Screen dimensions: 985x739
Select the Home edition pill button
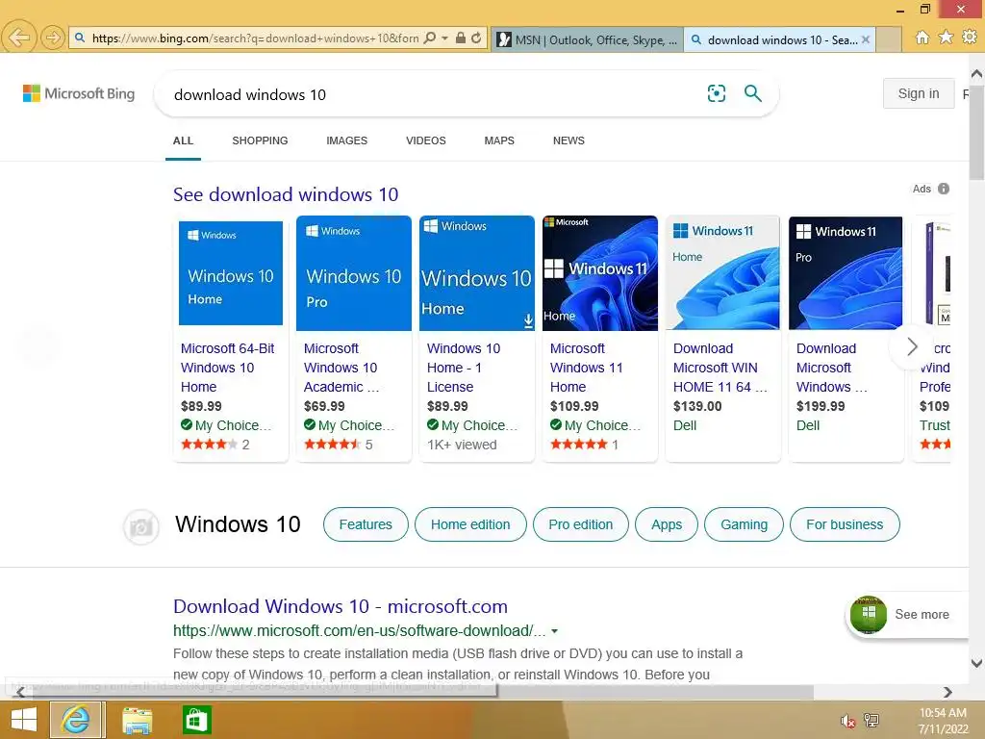[x=470, y=524]
